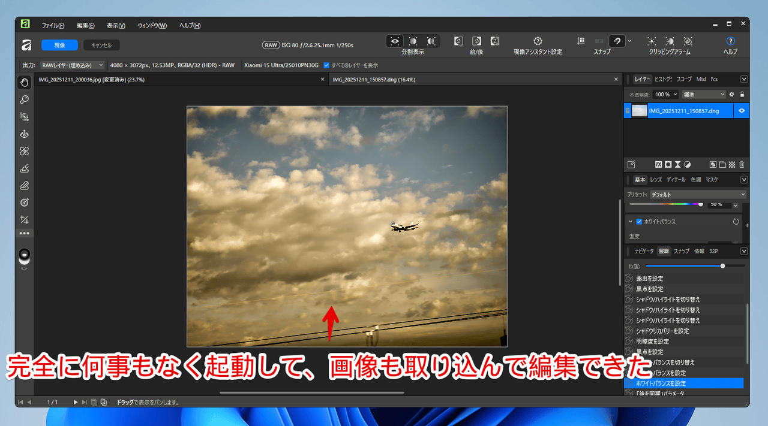The width and height of the screenshot is (768, 426).
Task: Delete layer with the trash icon
Action: coord(742,164)
